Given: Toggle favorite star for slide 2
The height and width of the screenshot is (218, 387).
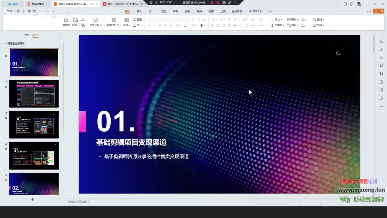Looking at the screenshot, I should click(6, 87).
